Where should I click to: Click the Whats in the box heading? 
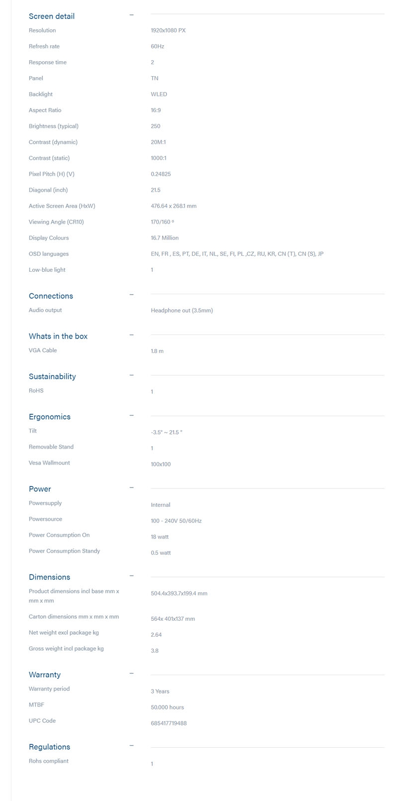pyautogui.click(x=58, y=337)
